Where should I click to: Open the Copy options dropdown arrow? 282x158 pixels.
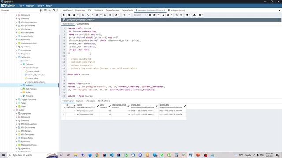[x=101, y=15]
